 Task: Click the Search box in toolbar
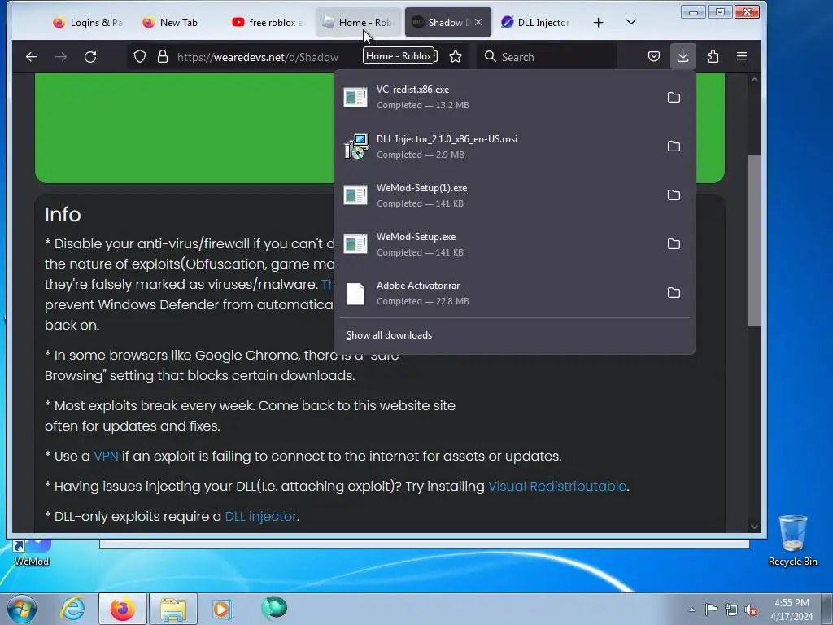click(547, 57)
